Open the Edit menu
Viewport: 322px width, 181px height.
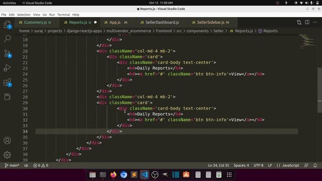pos(12,15)
